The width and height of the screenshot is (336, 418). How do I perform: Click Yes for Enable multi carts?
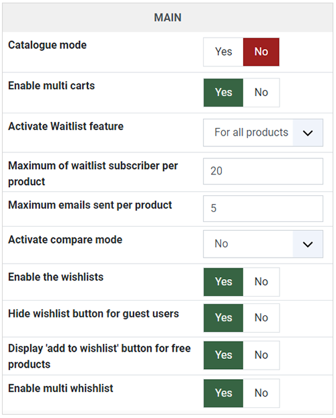pyautogui.click(x=223, y=93)
